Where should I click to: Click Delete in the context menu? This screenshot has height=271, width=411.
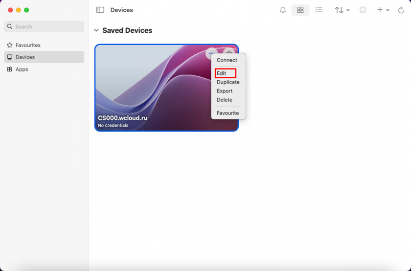[x=225, y=100]
